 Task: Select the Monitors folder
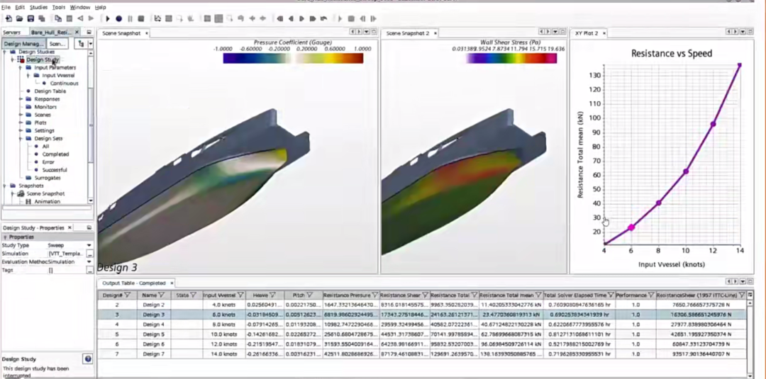pyautogui.click(x=45, y=107)
